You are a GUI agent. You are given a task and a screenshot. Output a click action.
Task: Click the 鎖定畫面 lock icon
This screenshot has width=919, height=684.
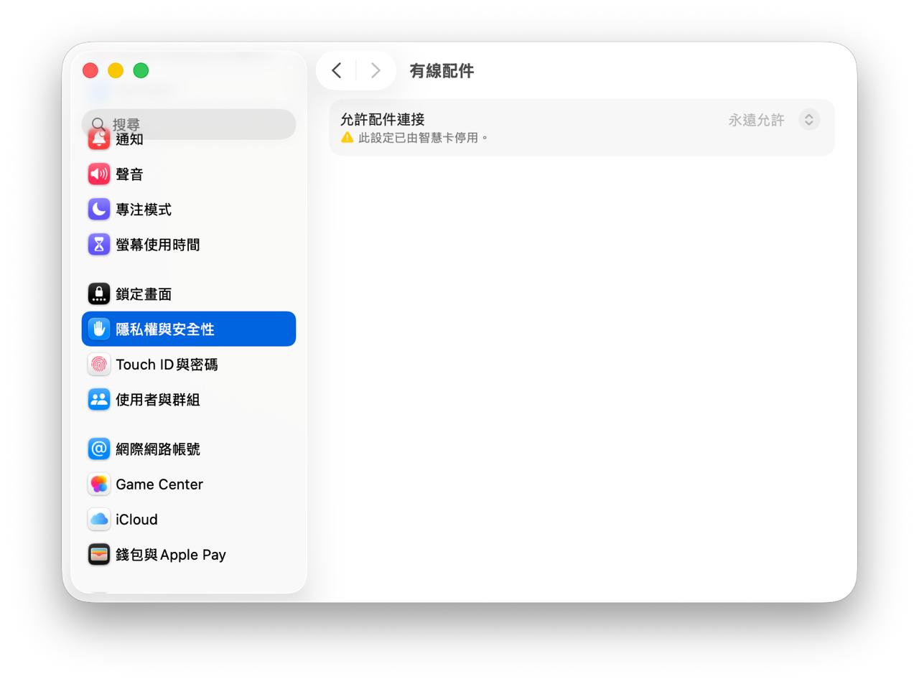pos(99,294)
